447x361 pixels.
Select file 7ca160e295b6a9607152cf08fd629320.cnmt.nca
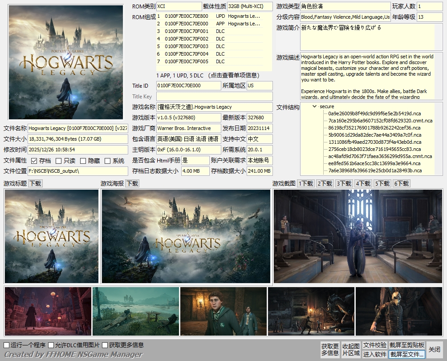380,121
